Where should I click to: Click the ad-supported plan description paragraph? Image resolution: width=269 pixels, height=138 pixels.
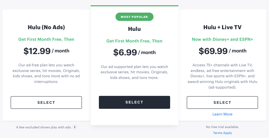[134, 72]
